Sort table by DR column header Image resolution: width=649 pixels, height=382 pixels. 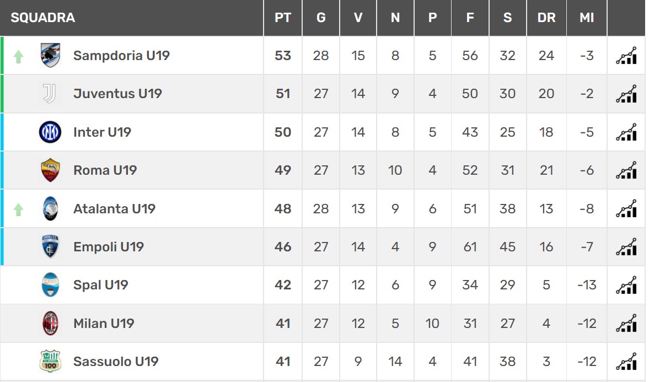(546, 18)
